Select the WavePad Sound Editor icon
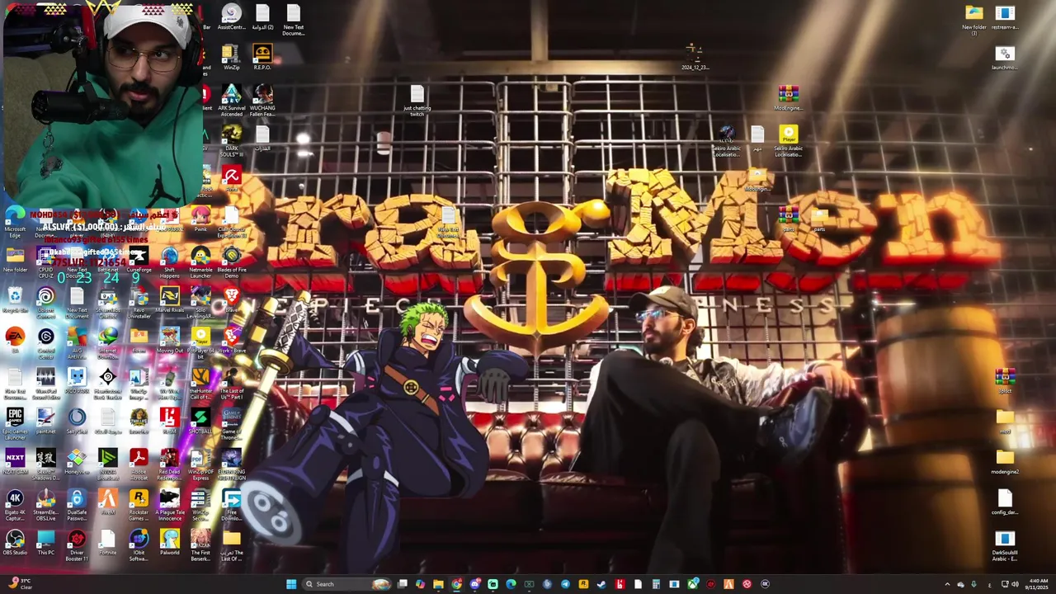Viewport: 1056px width, 594px height. (45, 383)
